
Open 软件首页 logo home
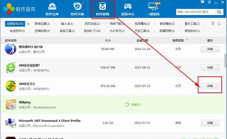(x=20, y=9)
